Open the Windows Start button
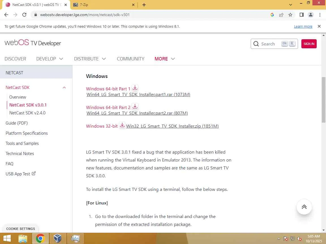Screen dimensions: 326x244 coord(7,238)
